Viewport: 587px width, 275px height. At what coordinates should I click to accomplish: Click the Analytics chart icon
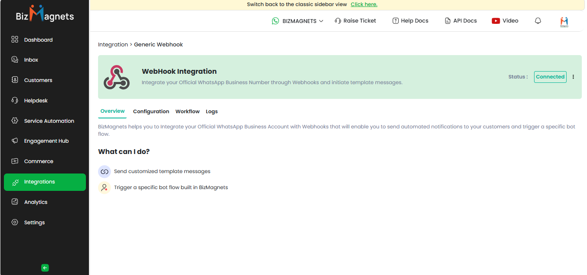[15, 202]
